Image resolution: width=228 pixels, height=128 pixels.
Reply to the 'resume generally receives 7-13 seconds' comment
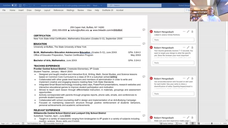pyautogui.click(x=174, y=63)
